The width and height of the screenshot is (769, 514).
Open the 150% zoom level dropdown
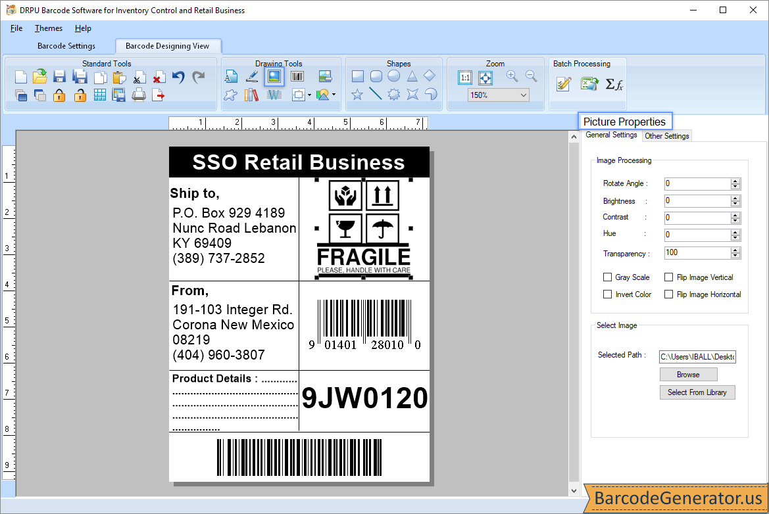[523, 95]
